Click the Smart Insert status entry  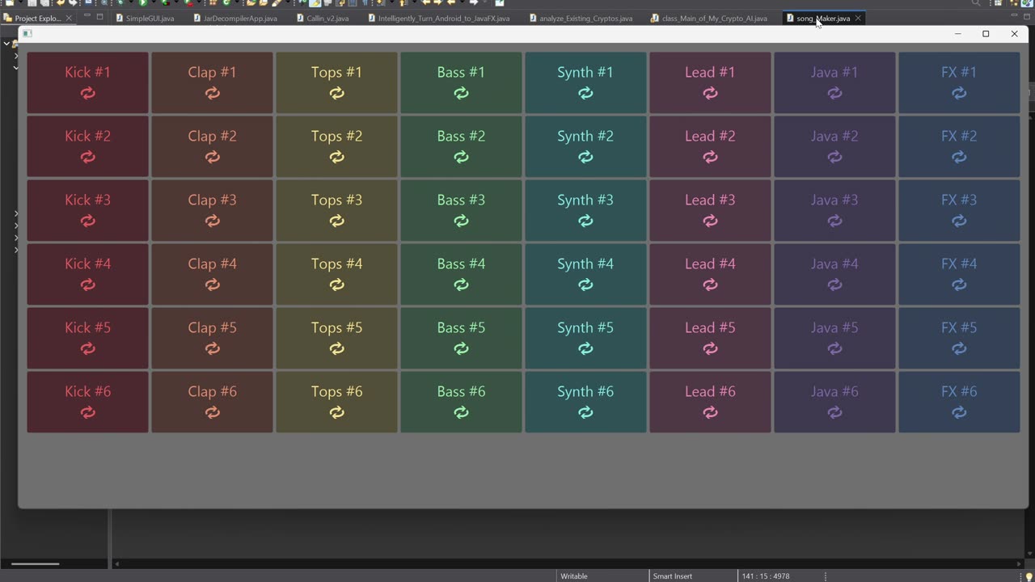pyautogui.click(x=673, y=576)
